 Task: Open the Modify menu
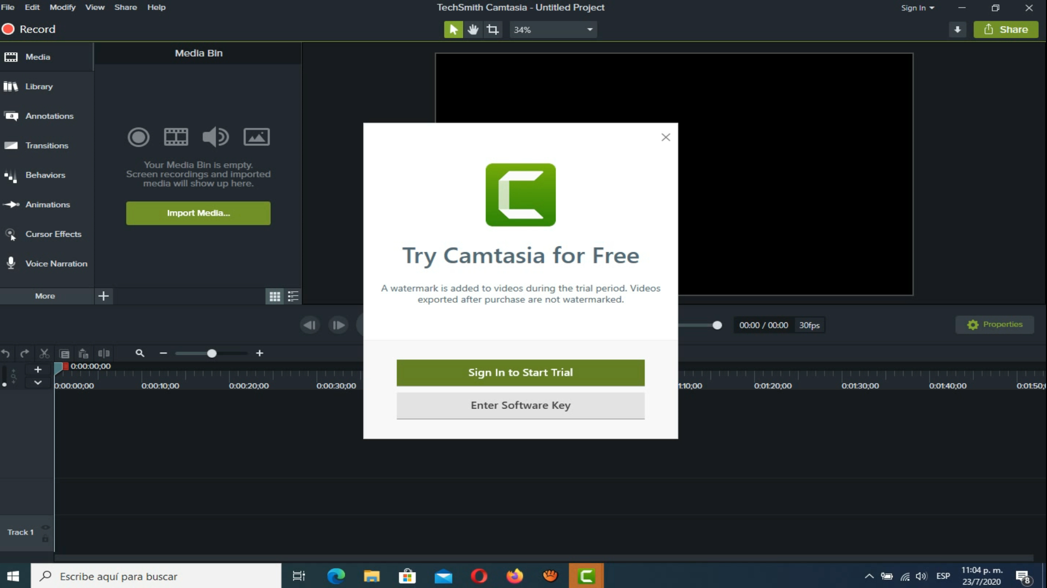click(x=63, y=7)
